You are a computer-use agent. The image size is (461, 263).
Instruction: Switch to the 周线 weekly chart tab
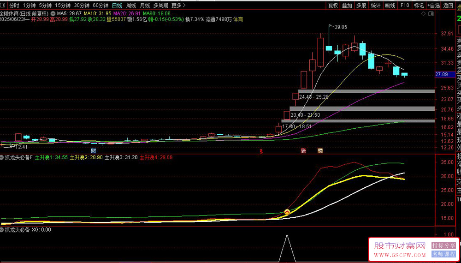click(131, 5)
